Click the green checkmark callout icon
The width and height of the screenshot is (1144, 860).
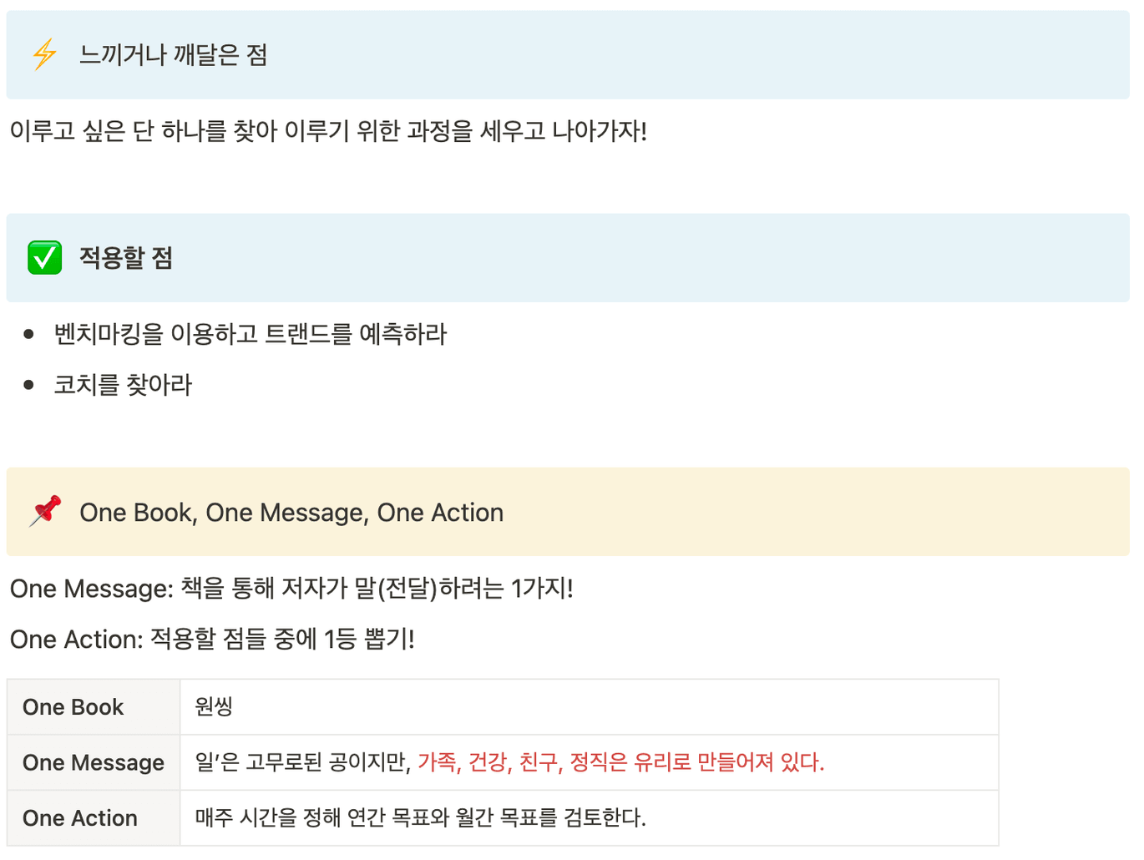click(x=44, y=257)
